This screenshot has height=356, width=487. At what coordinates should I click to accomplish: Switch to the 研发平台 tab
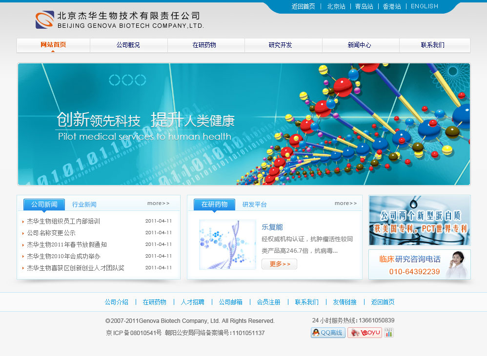[x=255, y=205]
